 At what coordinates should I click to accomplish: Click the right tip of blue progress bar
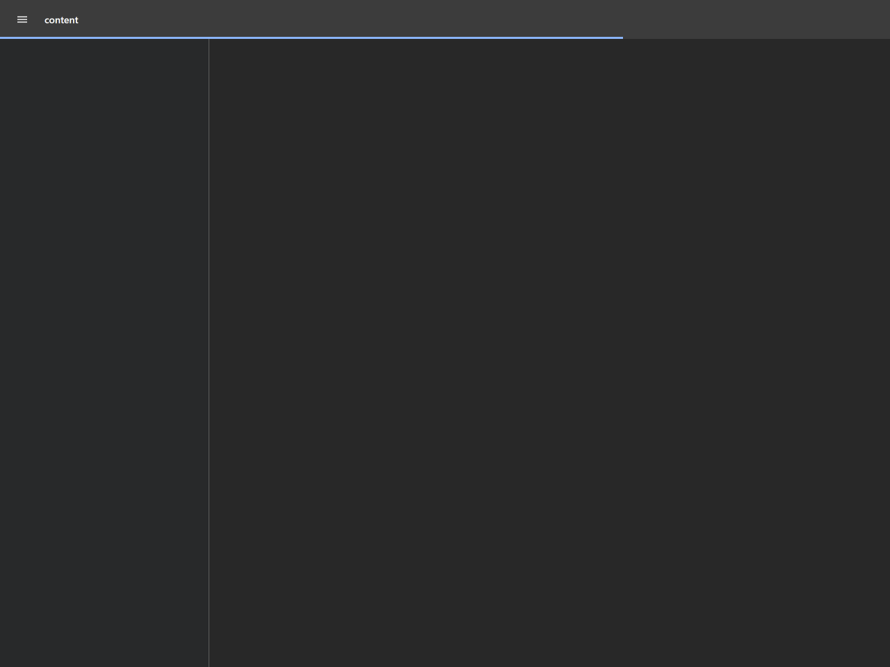click(620, 38)
